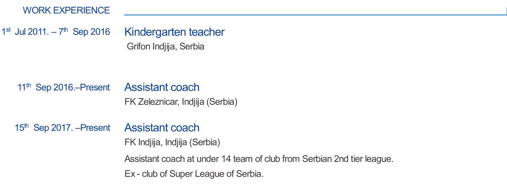Screen dimensions: 507x187
Task: Select the FK Zeleznicar, Indjija (Serbia) line
Action: coord(181,102)
